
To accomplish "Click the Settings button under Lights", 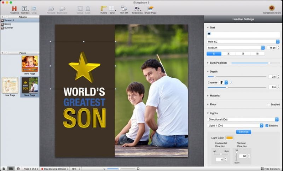I will click(243, 132).
